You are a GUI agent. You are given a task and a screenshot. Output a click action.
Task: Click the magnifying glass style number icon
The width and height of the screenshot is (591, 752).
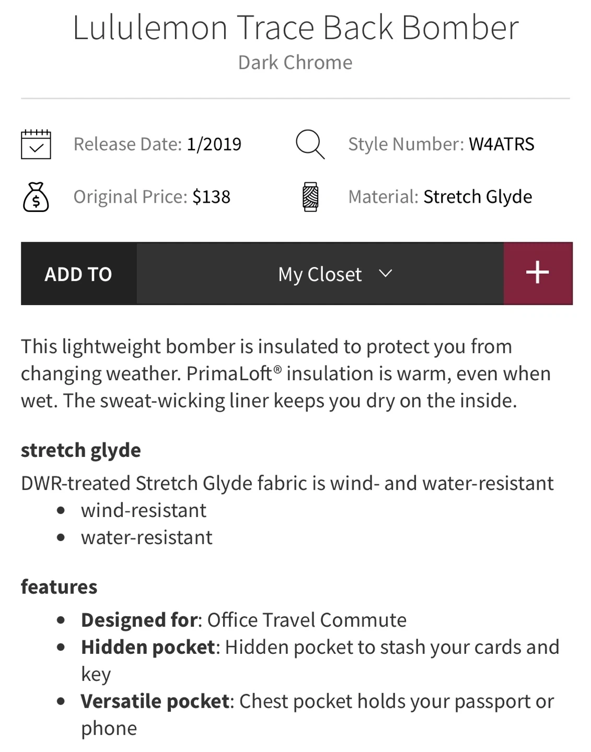(310, 144)
